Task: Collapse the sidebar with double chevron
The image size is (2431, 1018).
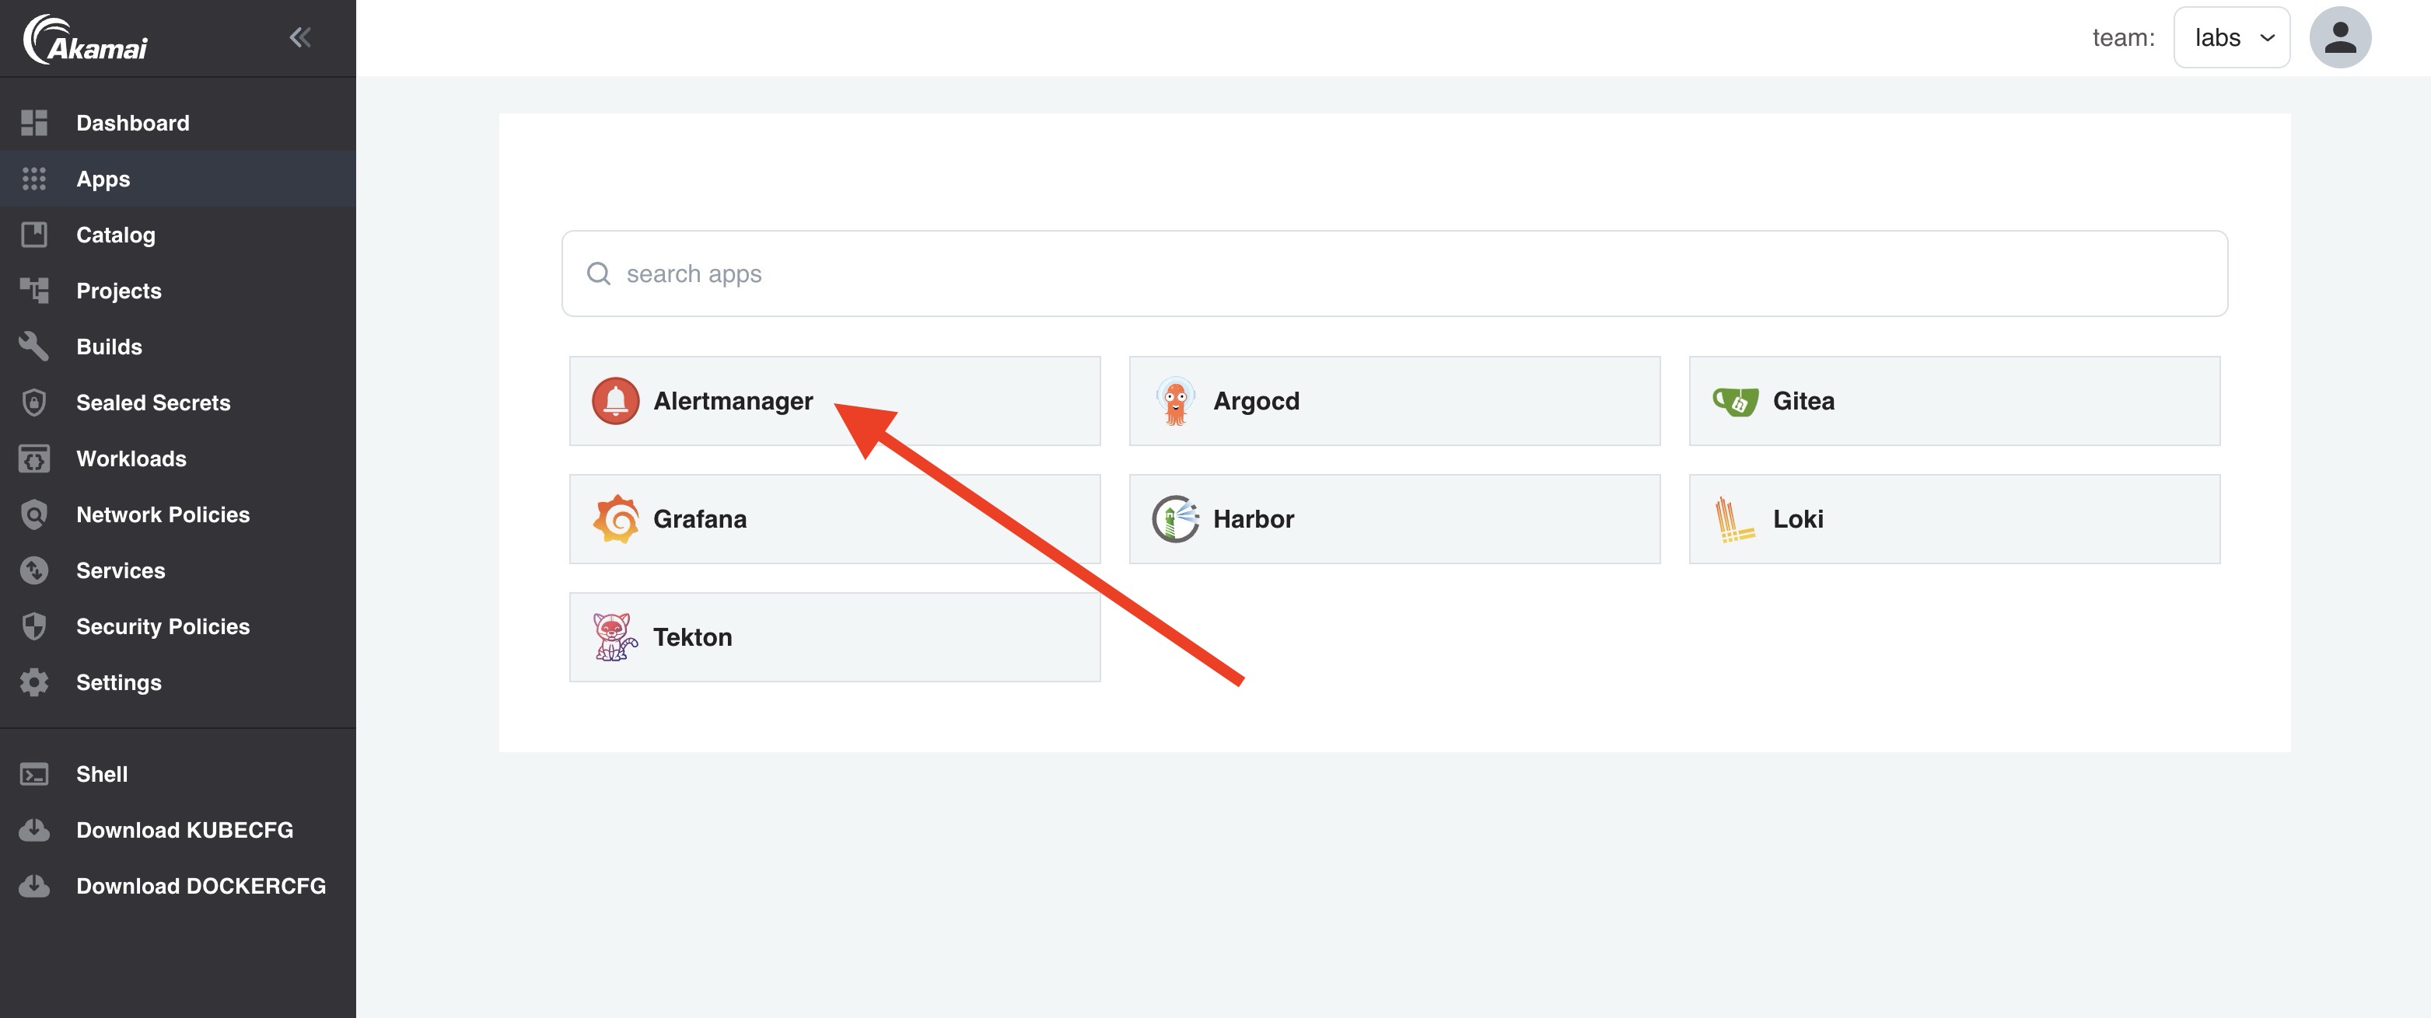Action: (x=300, y=38)
